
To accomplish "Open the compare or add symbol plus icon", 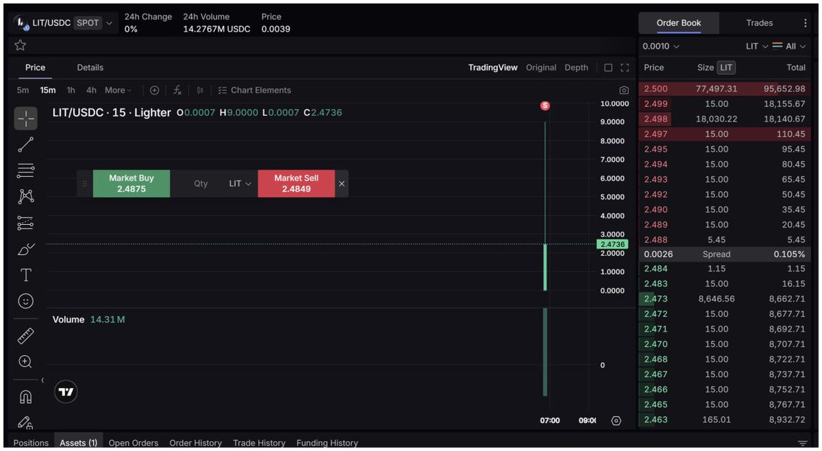I will [154, 90].
